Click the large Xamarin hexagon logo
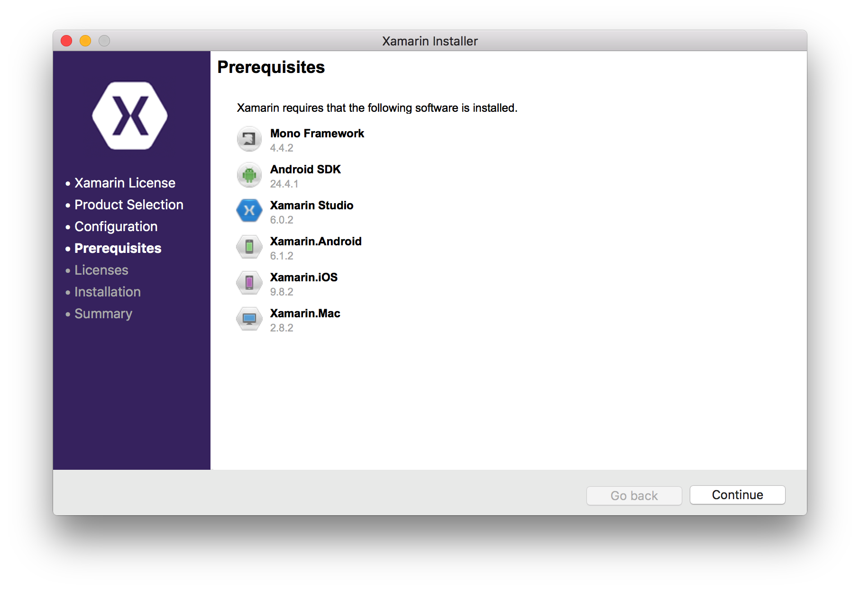 click(x=130, y=116)
